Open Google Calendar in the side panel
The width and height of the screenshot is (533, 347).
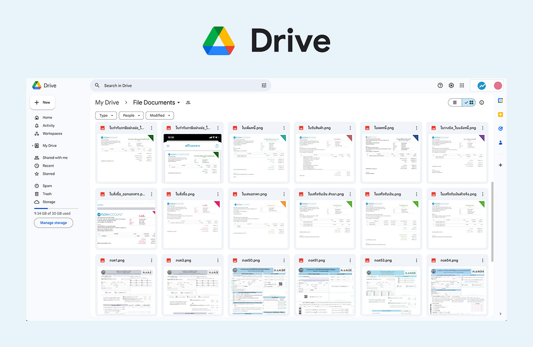point(500,101)
